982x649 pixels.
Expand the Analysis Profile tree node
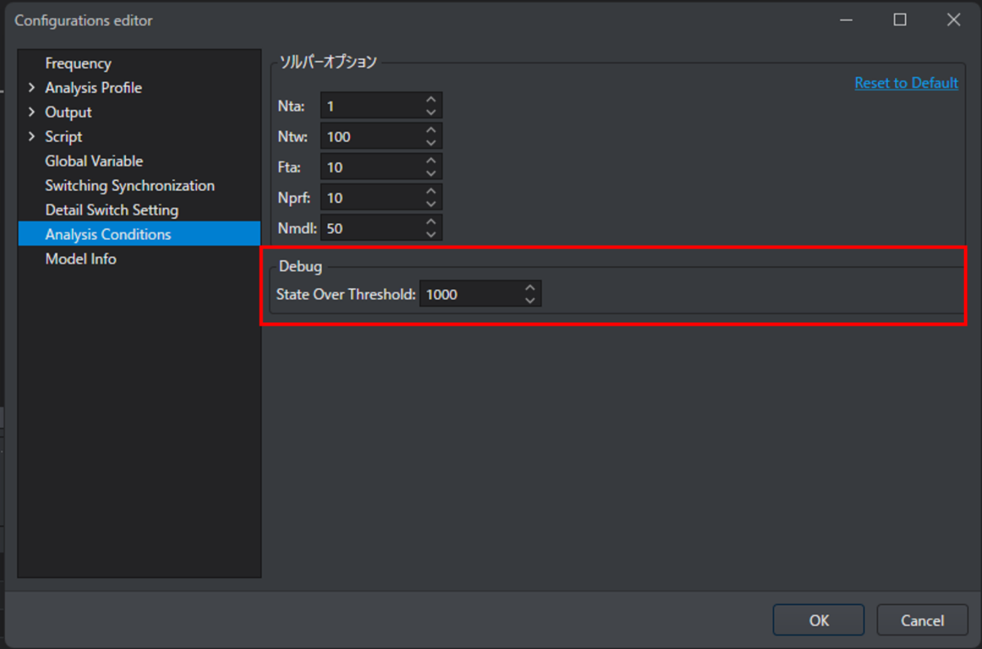coord(32,88)
